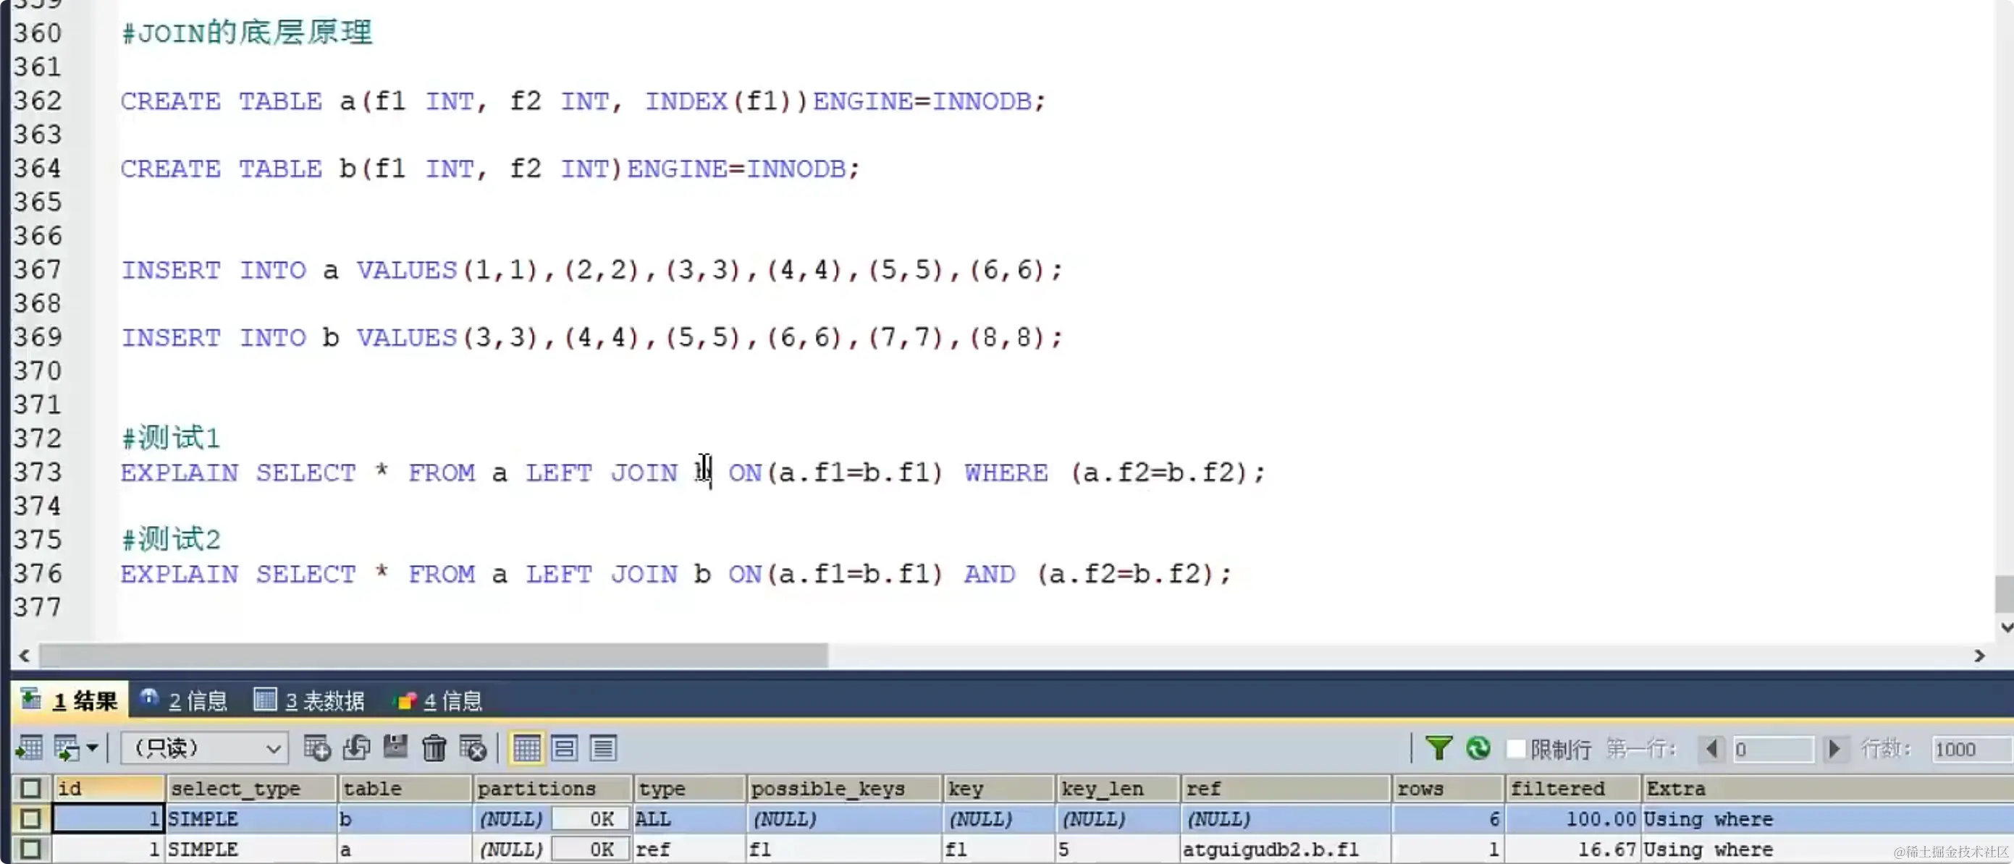Click the delete row trash icon
2014x864 pixels.
(x=434, y=748)
